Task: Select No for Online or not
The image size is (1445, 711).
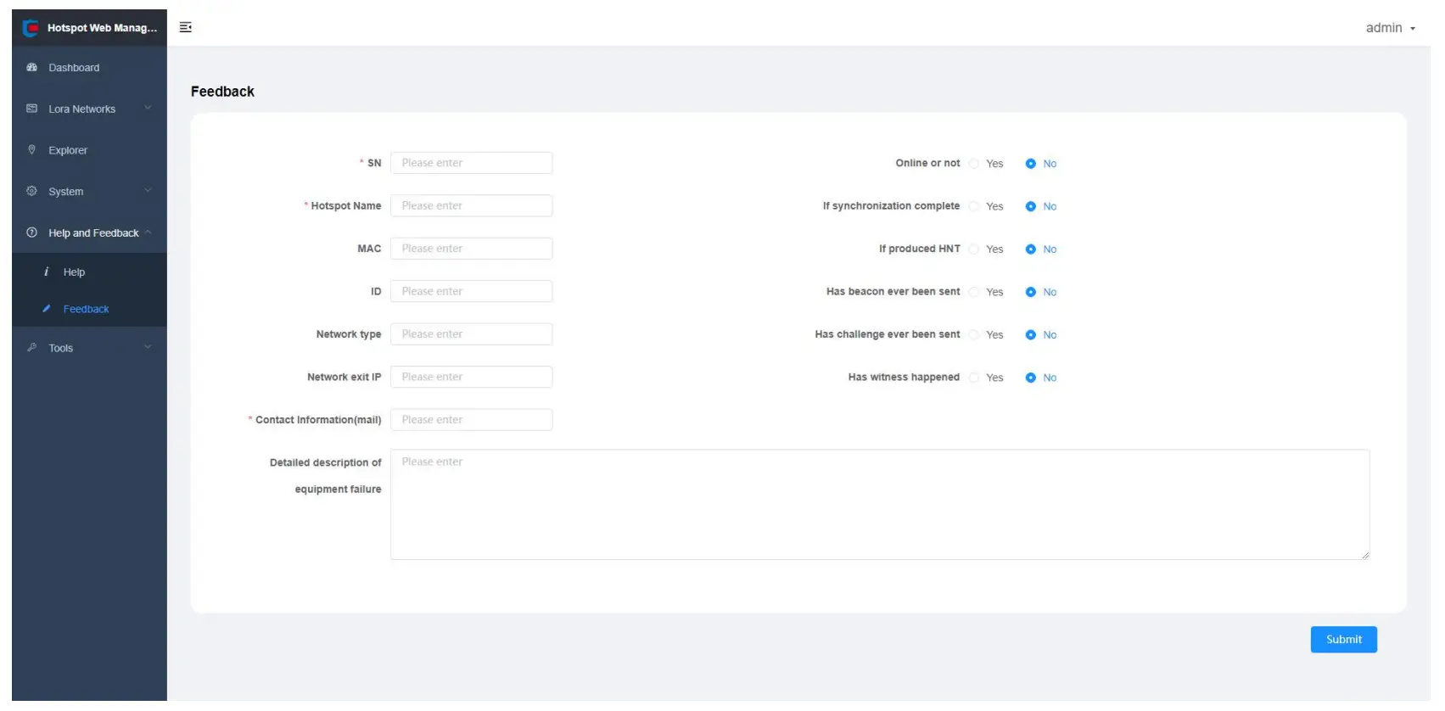Action: click(1031, 164)
